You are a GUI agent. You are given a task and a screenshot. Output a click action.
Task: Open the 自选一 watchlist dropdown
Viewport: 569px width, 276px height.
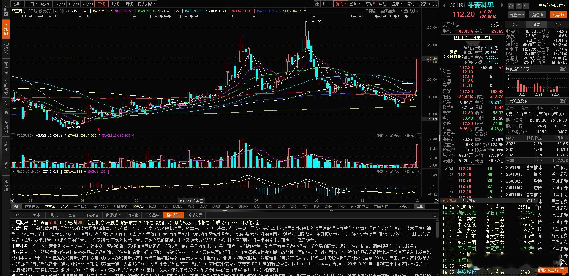(x=517, y=15)
